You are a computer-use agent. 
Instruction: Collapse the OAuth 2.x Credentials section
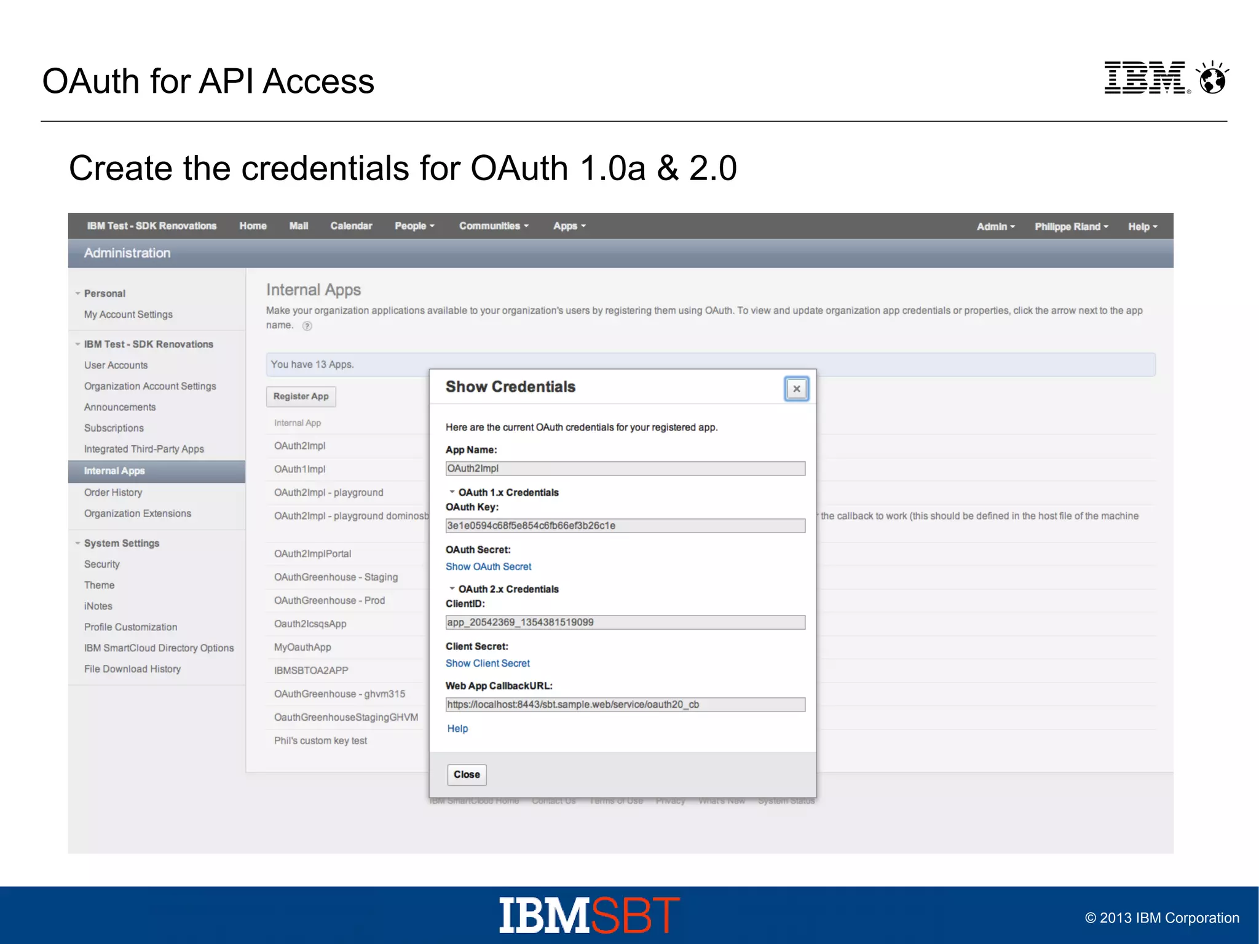[x=452, y=589]
